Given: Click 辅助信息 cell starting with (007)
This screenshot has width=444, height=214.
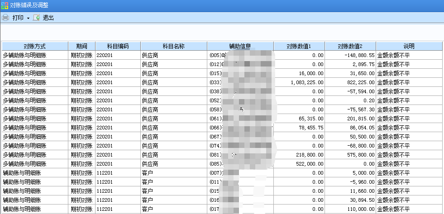Looking at the screenshot, I should click(x=240, y=173).
